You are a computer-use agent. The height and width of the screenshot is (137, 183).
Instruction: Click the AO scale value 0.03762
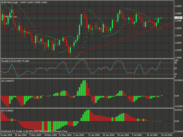[178, 110]
